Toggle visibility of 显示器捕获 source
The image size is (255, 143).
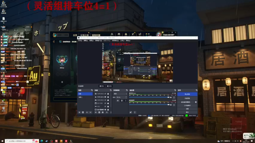click(106, 110)
